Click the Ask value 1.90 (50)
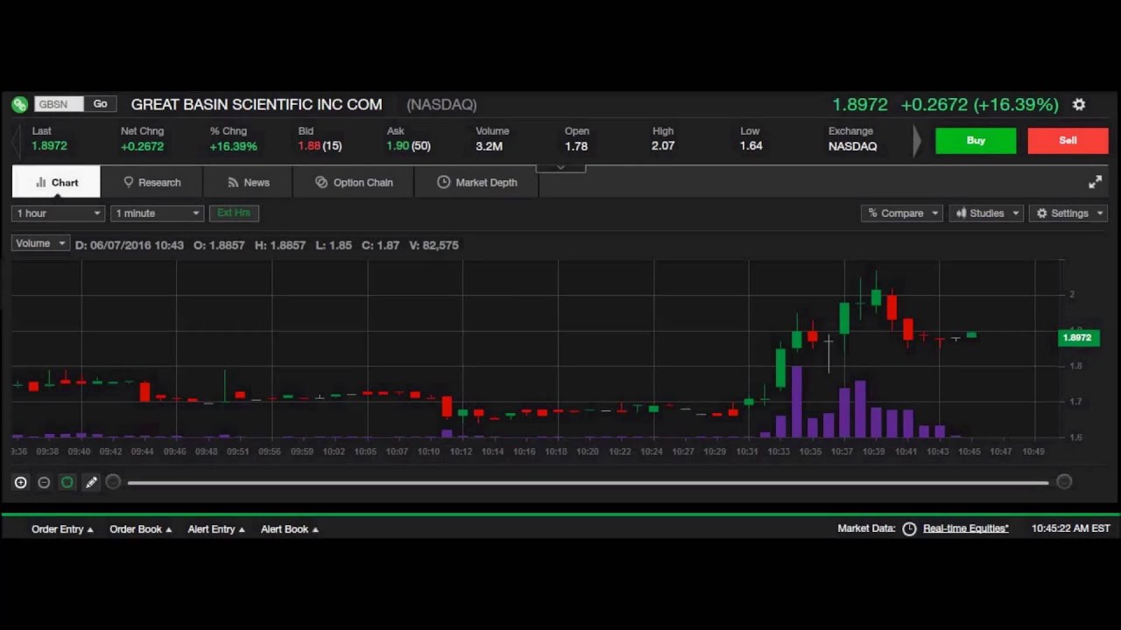Viewport: 1121px width, 630px height. tap(408, 146)
